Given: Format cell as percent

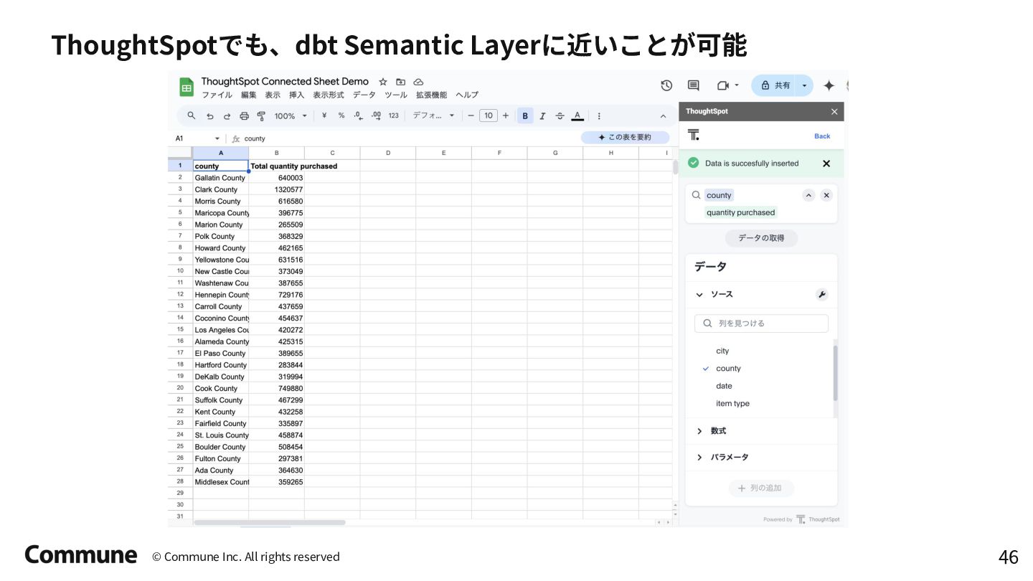Looking at the screenshot, I should [x=341, y=115].
